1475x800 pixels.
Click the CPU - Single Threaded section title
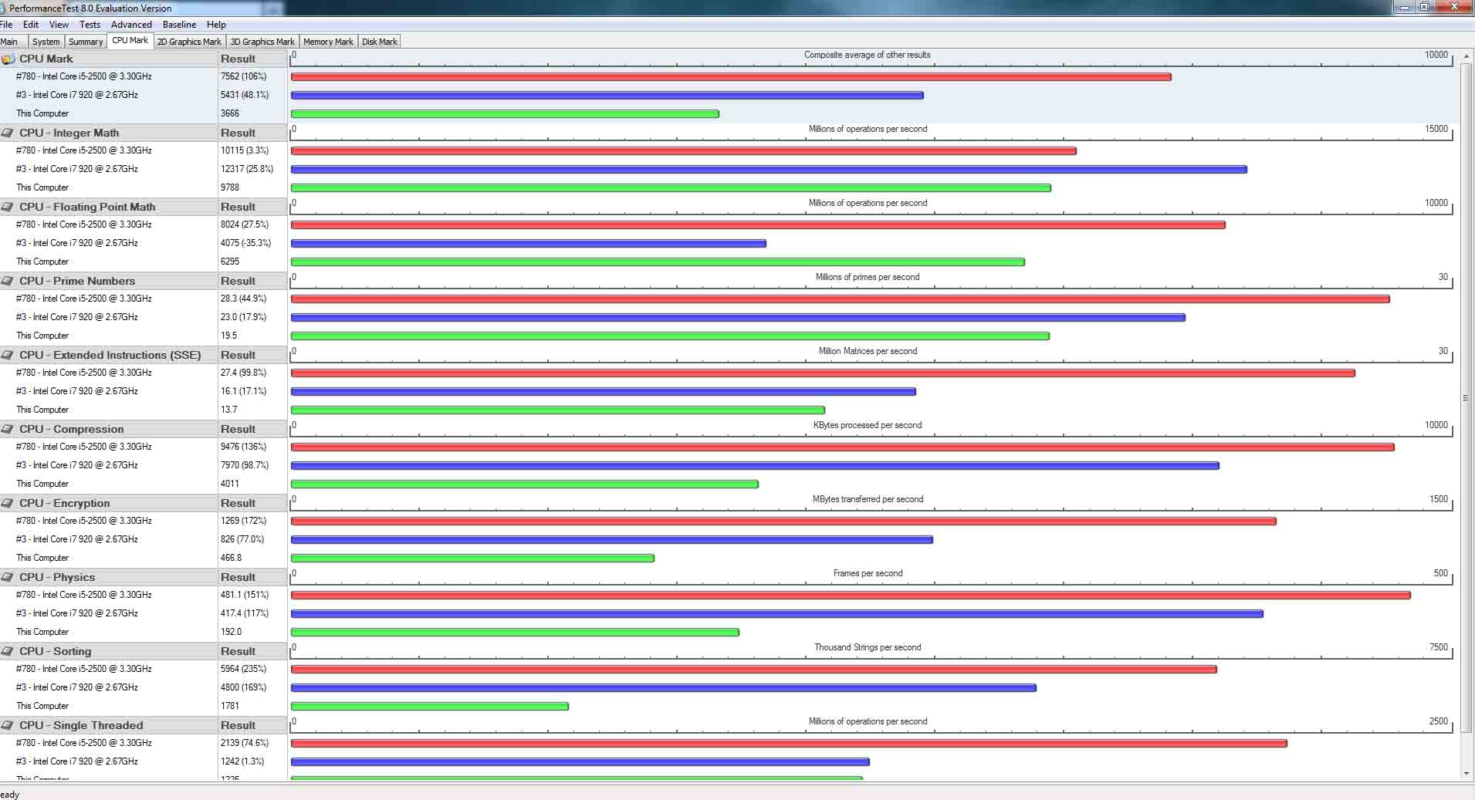pos(81,725)
